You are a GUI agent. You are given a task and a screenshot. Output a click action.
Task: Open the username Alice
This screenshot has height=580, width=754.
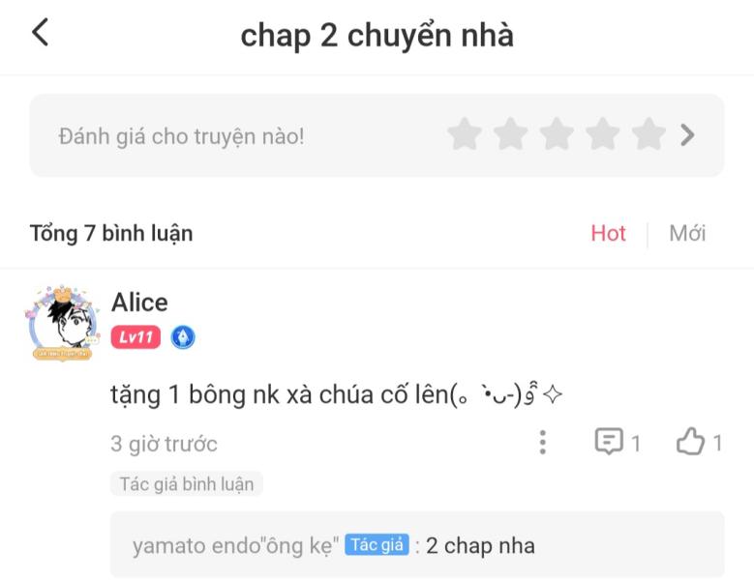click(139, 303)
